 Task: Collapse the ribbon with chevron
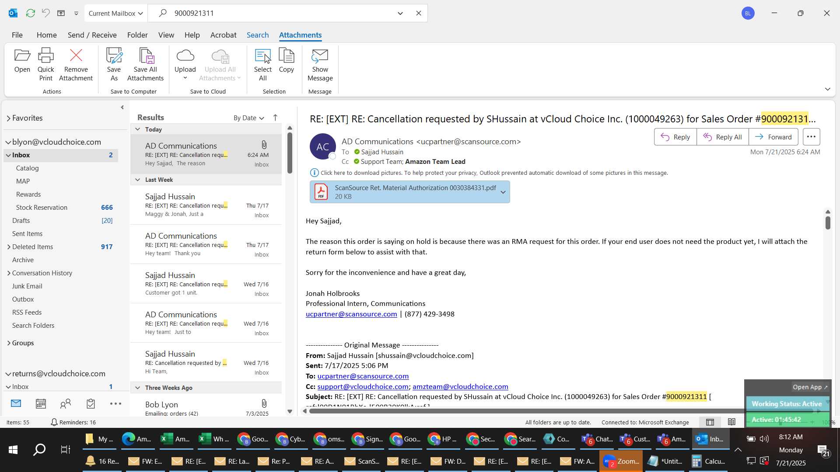click(827, 89)
